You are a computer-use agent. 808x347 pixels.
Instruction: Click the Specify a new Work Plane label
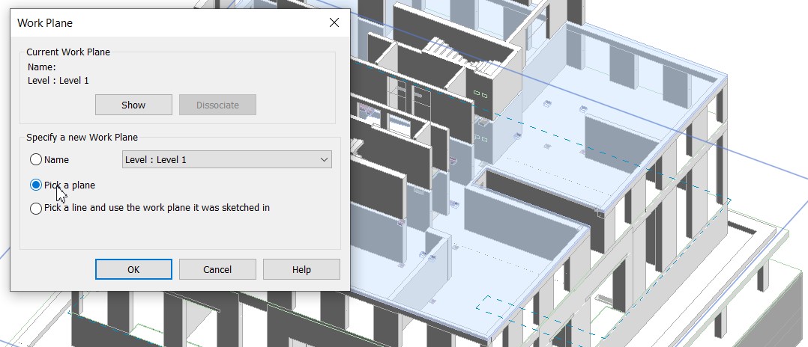click(x=82, y=138)
